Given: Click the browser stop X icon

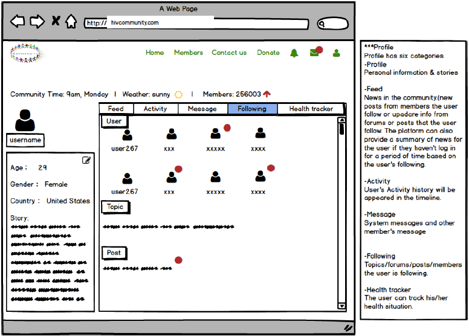Looking at the screenshot, I should tap(56, 22).
